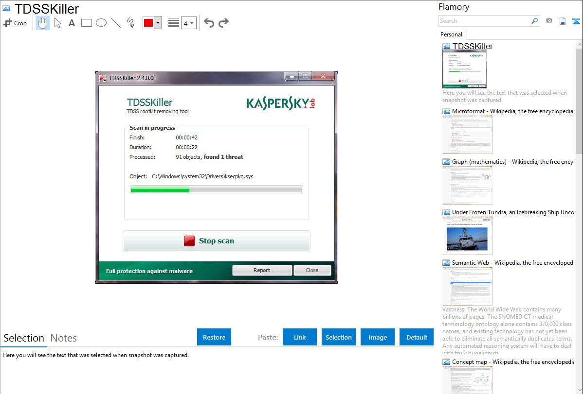Click the snapshot icon beside Concept map title

tap(446, 362)
